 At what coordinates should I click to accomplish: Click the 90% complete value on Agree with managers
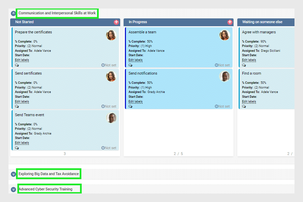263,41
